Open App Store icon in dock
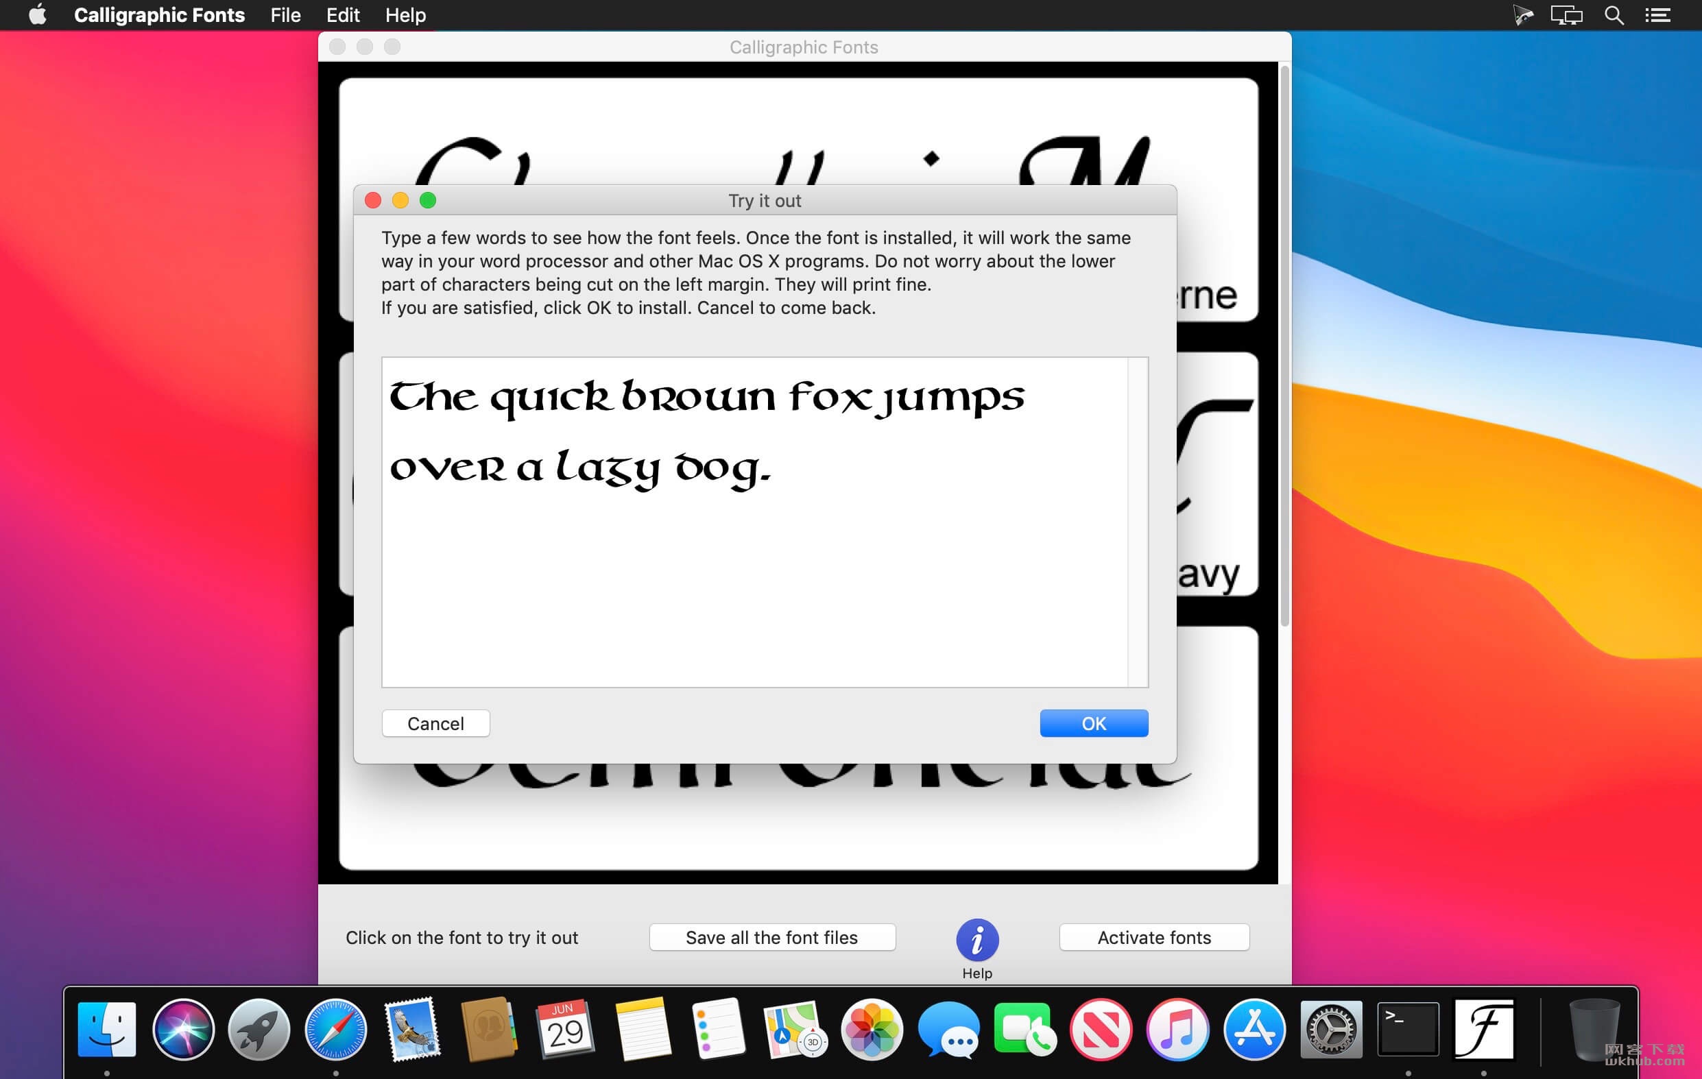 coord(1254,1029)
